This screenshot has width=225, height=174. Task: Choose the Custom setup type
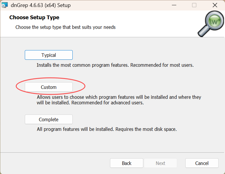point(49,87)
